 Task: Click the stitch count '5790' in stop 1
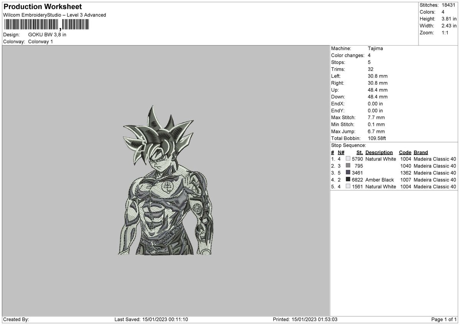(x=357, y=159)
